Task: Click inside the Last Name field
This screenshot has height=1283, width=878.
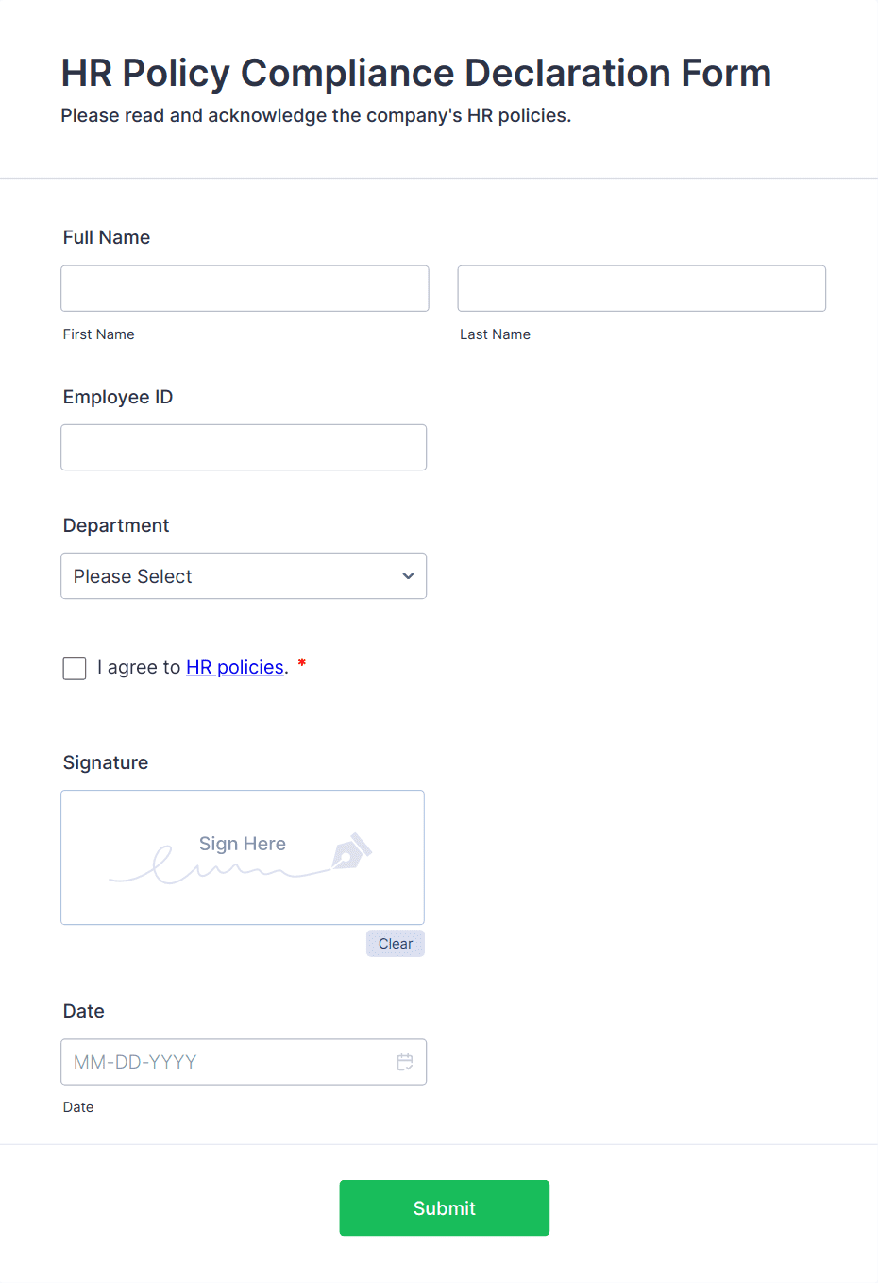Action: [641, 288]
